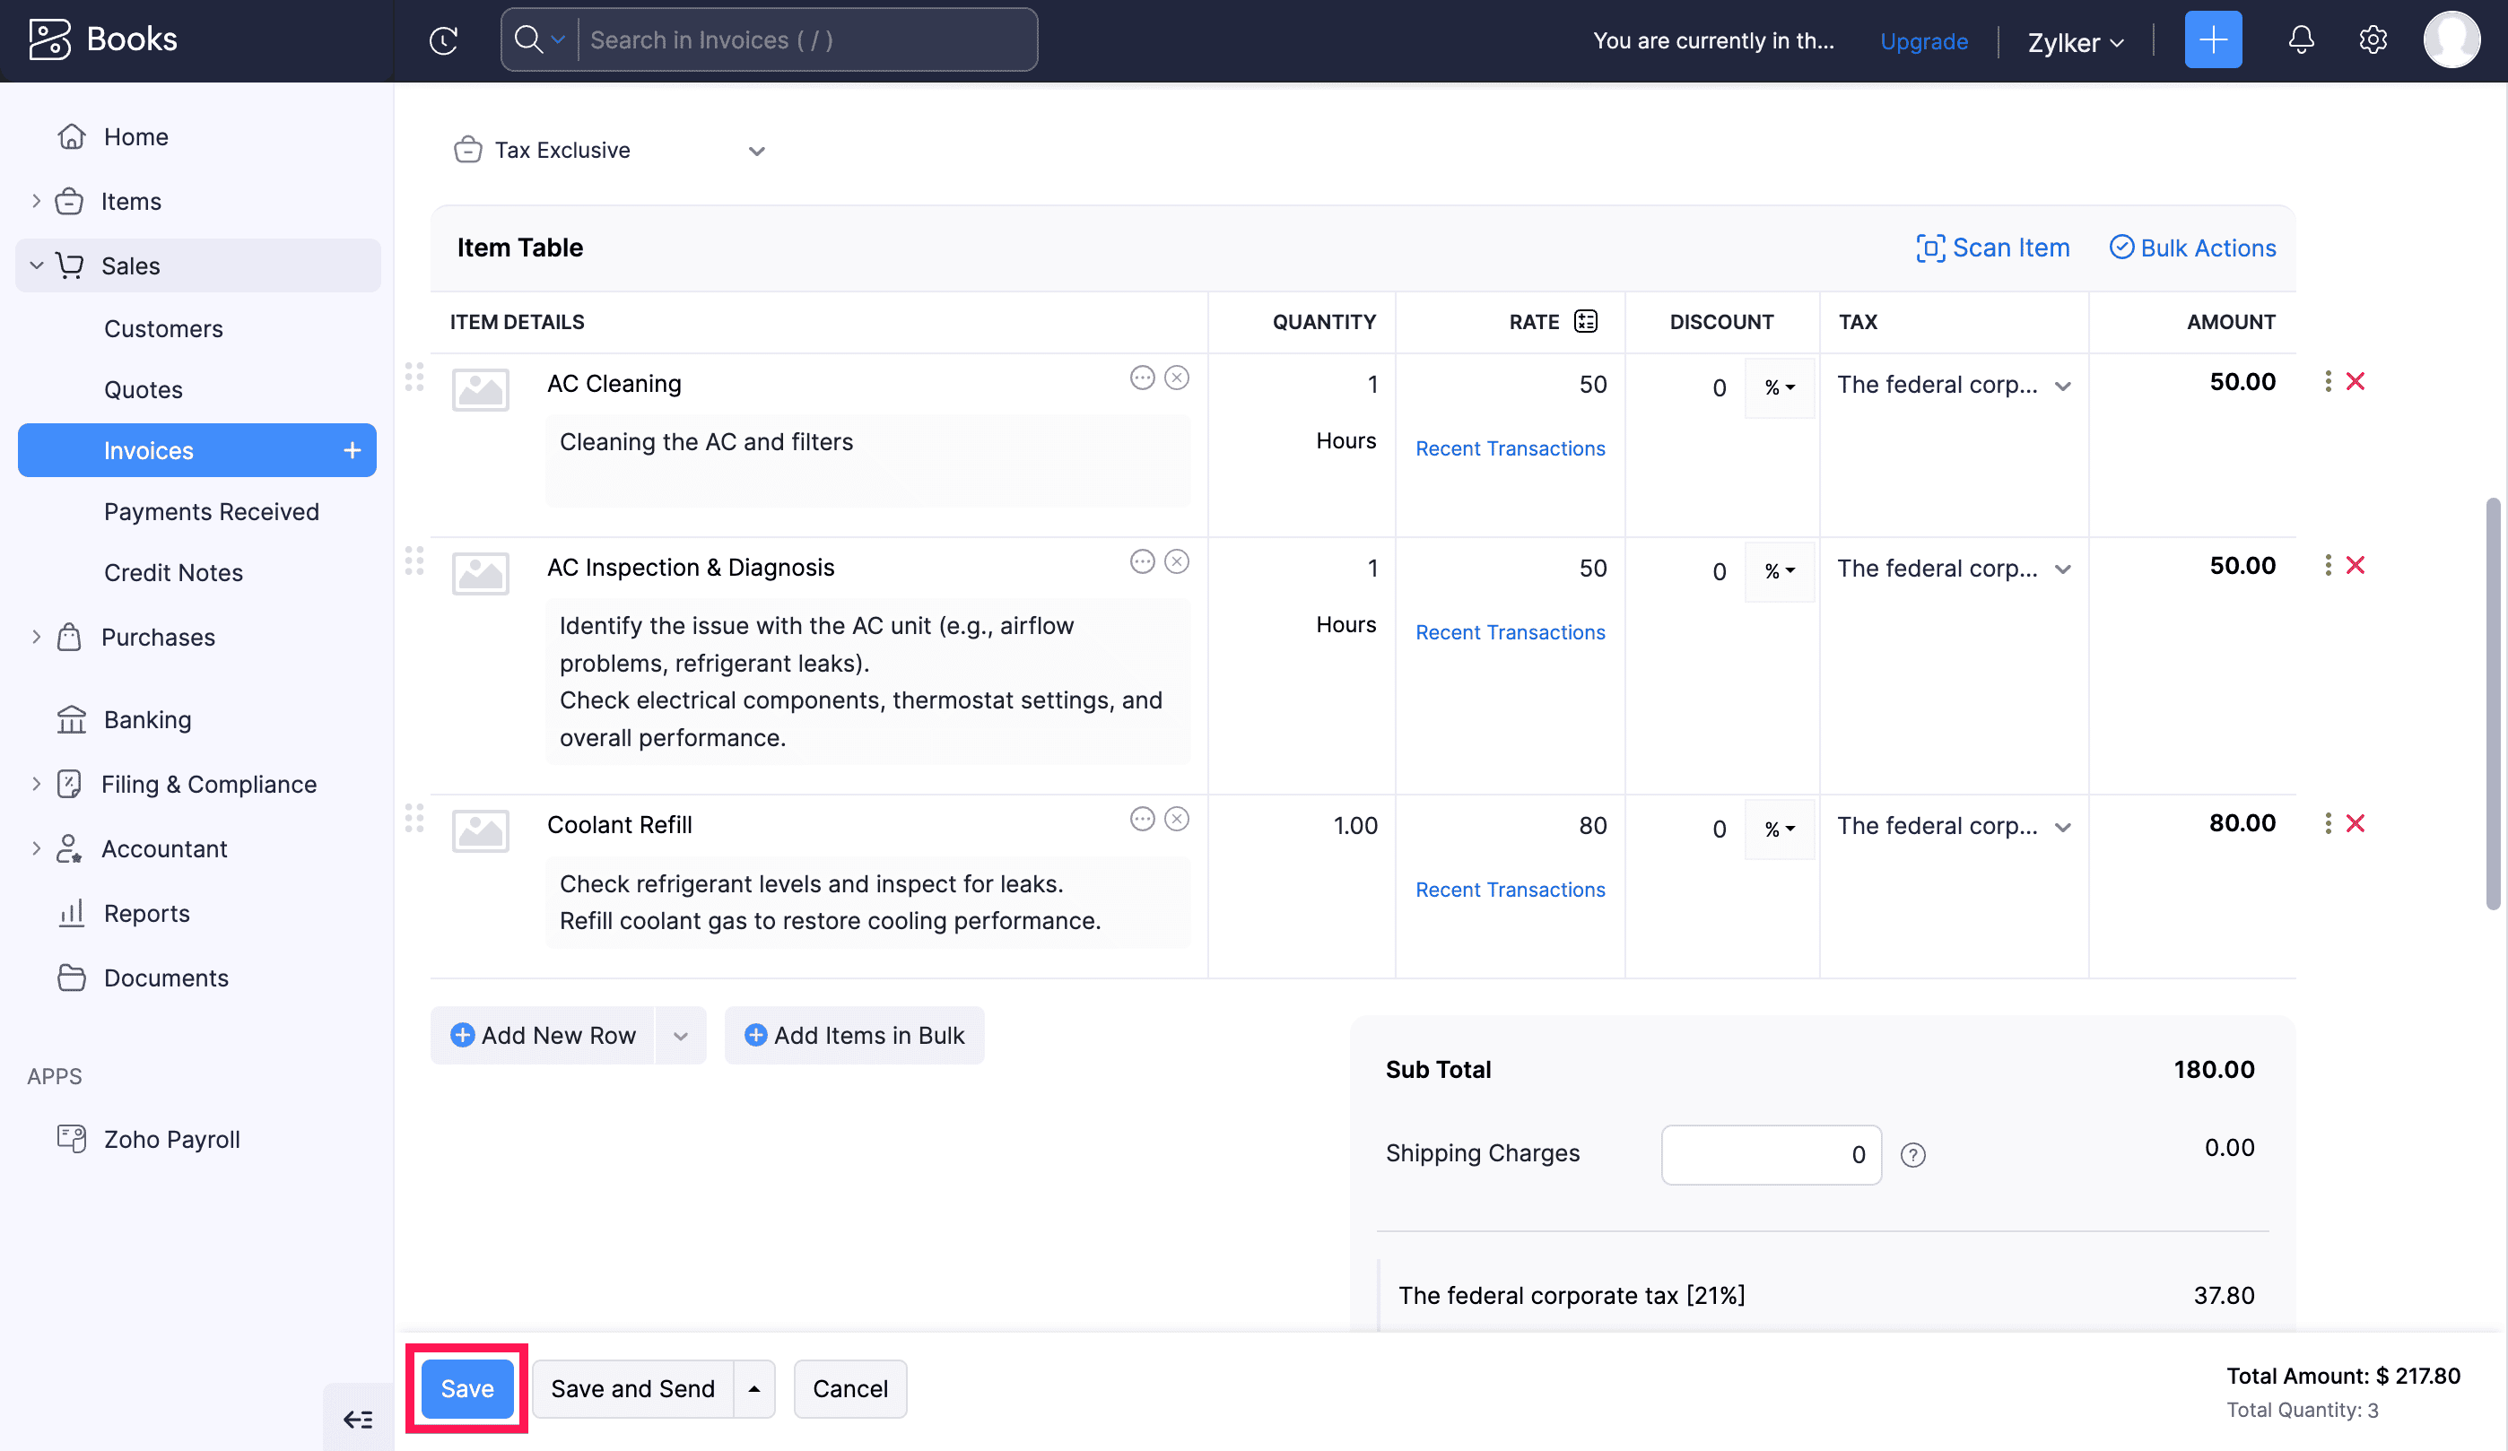
Task: Open the Add New Row dropdown arrow
Action: pyautogui.click(x=681, y=1036)
